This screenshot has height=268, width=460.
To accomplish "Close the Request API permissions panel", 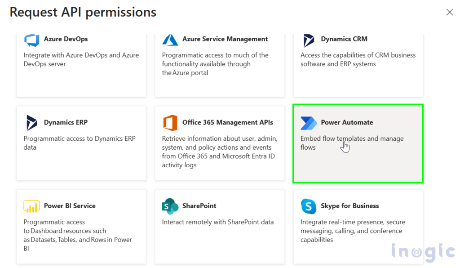I will (x=449, y=12).
